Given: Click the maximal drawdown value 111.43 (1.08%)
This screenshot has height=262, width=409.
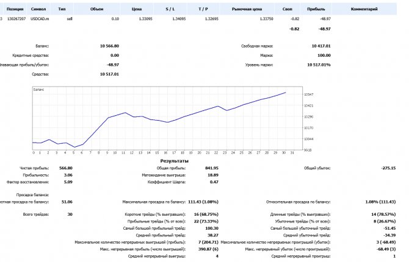Looking at the screenshot, I should [203, 202].
